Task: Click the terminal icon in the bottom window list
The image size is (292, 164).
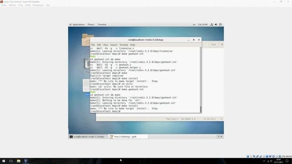Action: pos(71,137)
